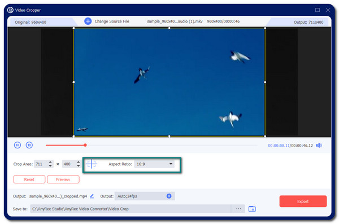Click the unplayed part of the playback timeline
Image resolution: width=339 pixels, height=224 pixels.
tap(172, 145)
